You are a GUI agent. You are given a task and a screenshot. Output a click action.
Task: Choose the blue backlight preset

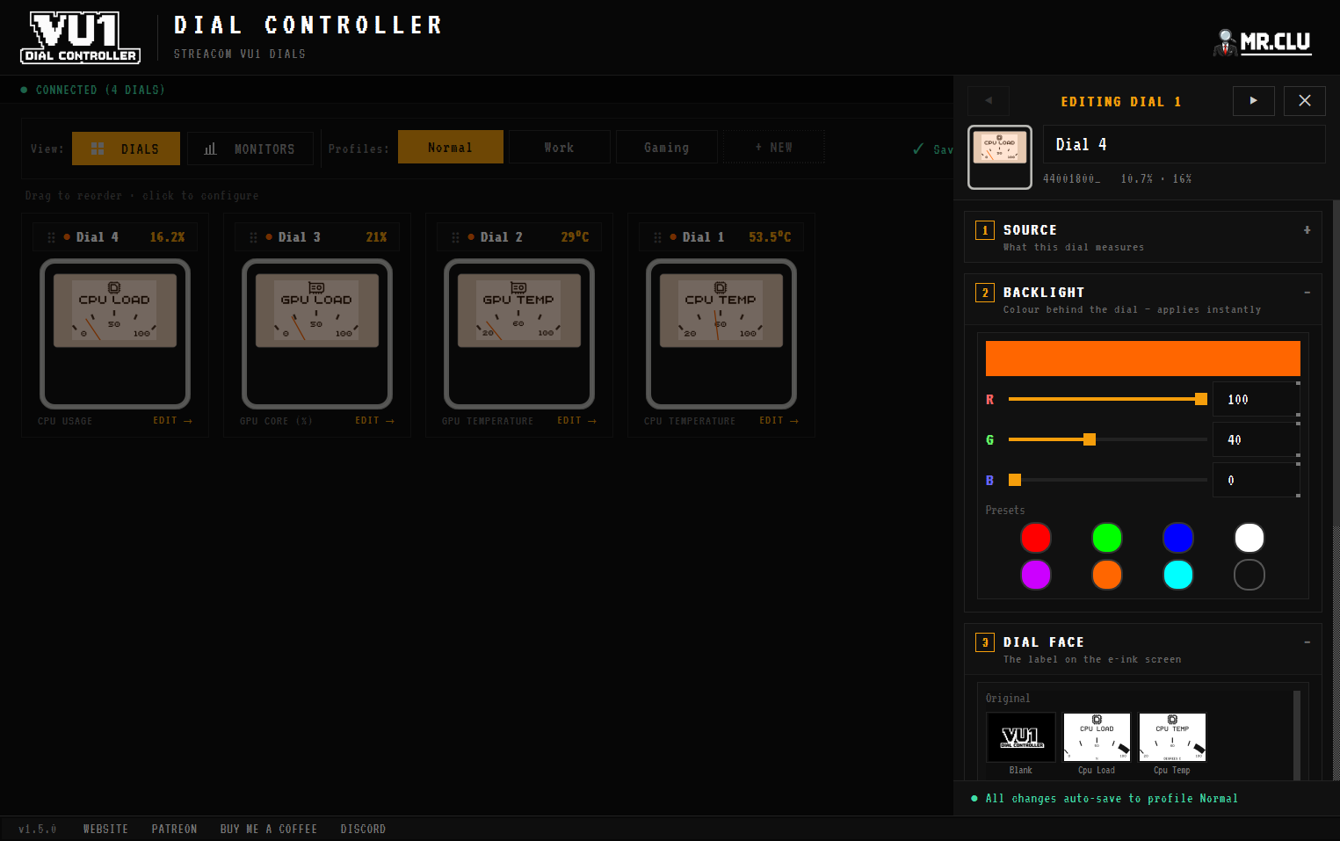click(1178, 538)
